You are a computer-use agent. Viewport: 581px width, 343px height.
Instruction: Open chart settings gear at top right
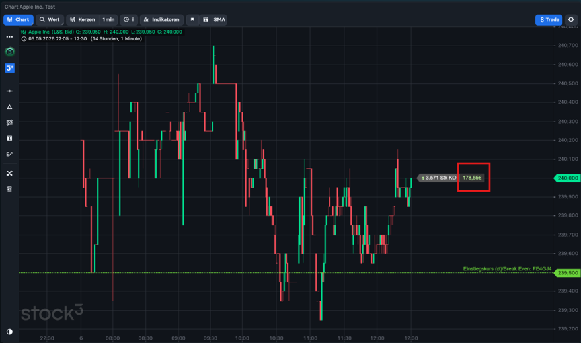coord(571,20)
